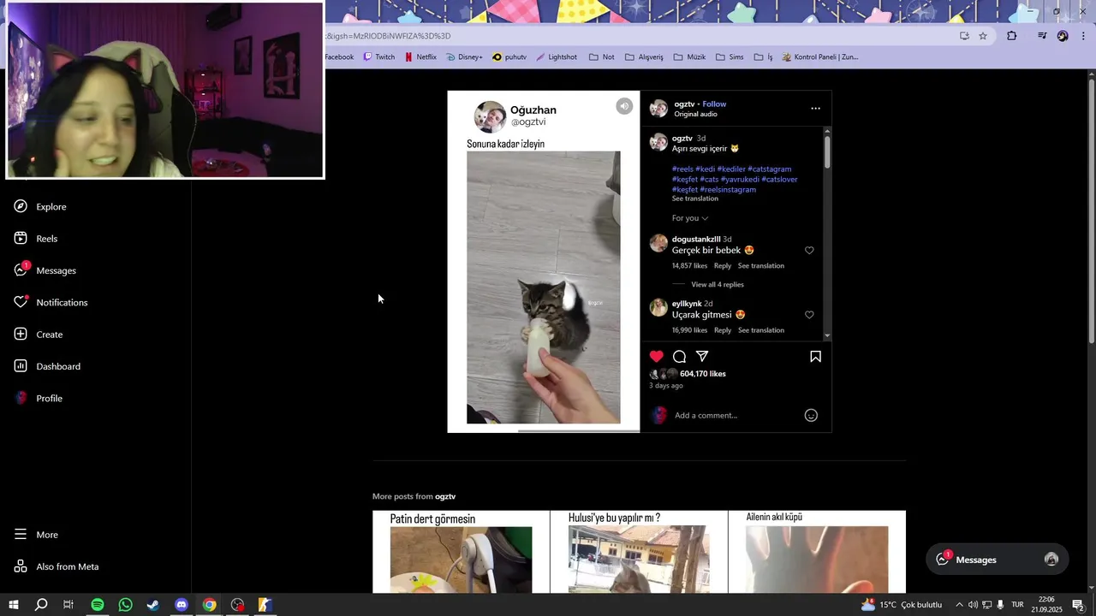Expand the İş bookmarks folder

click(763, 57)
